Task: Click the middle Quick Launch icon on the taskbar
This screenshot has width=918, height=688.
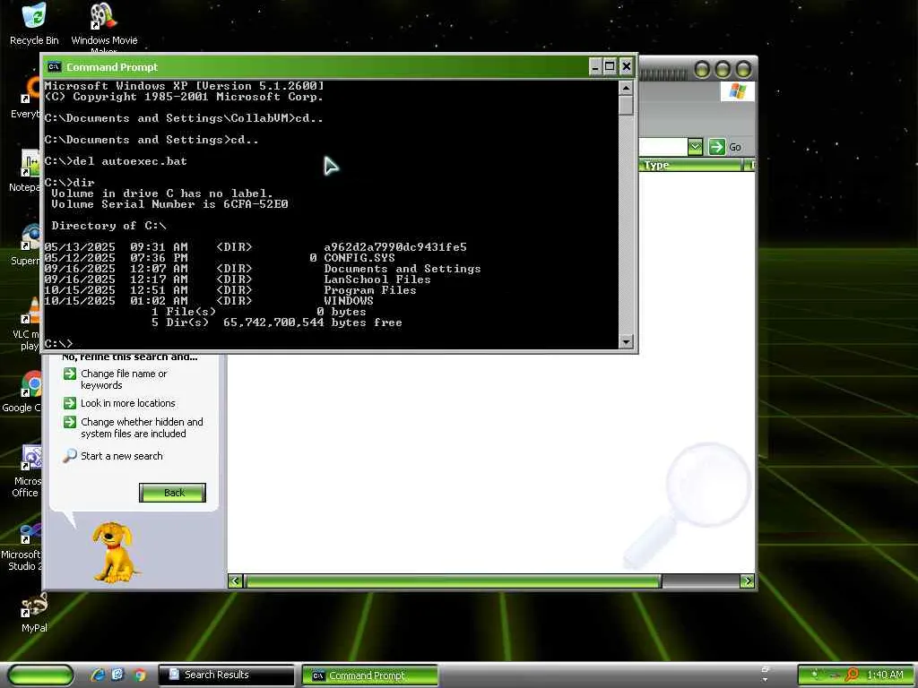Action: coord(117,675)
